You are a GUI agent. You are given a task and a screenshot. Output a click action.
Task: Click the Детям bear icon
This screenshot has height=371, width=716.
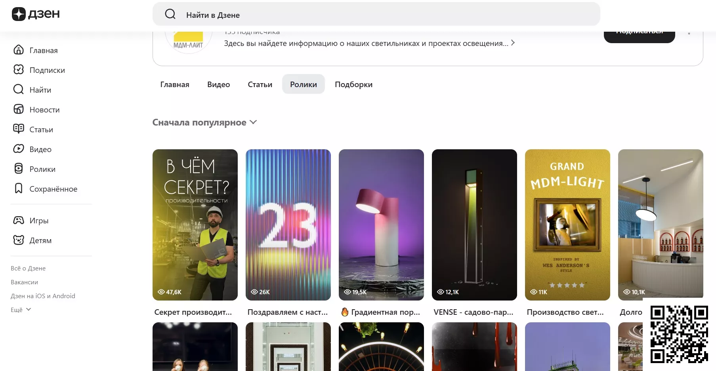click(x=19, y=240)
